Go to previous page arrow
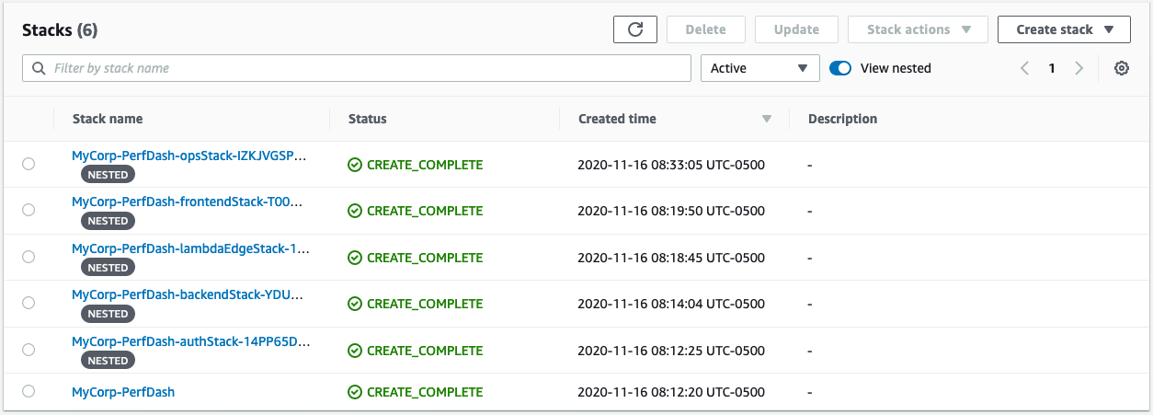Image resolution: width=1153 pixels, height=415 pixels. pyautogui.click(x=1025, y=68)
